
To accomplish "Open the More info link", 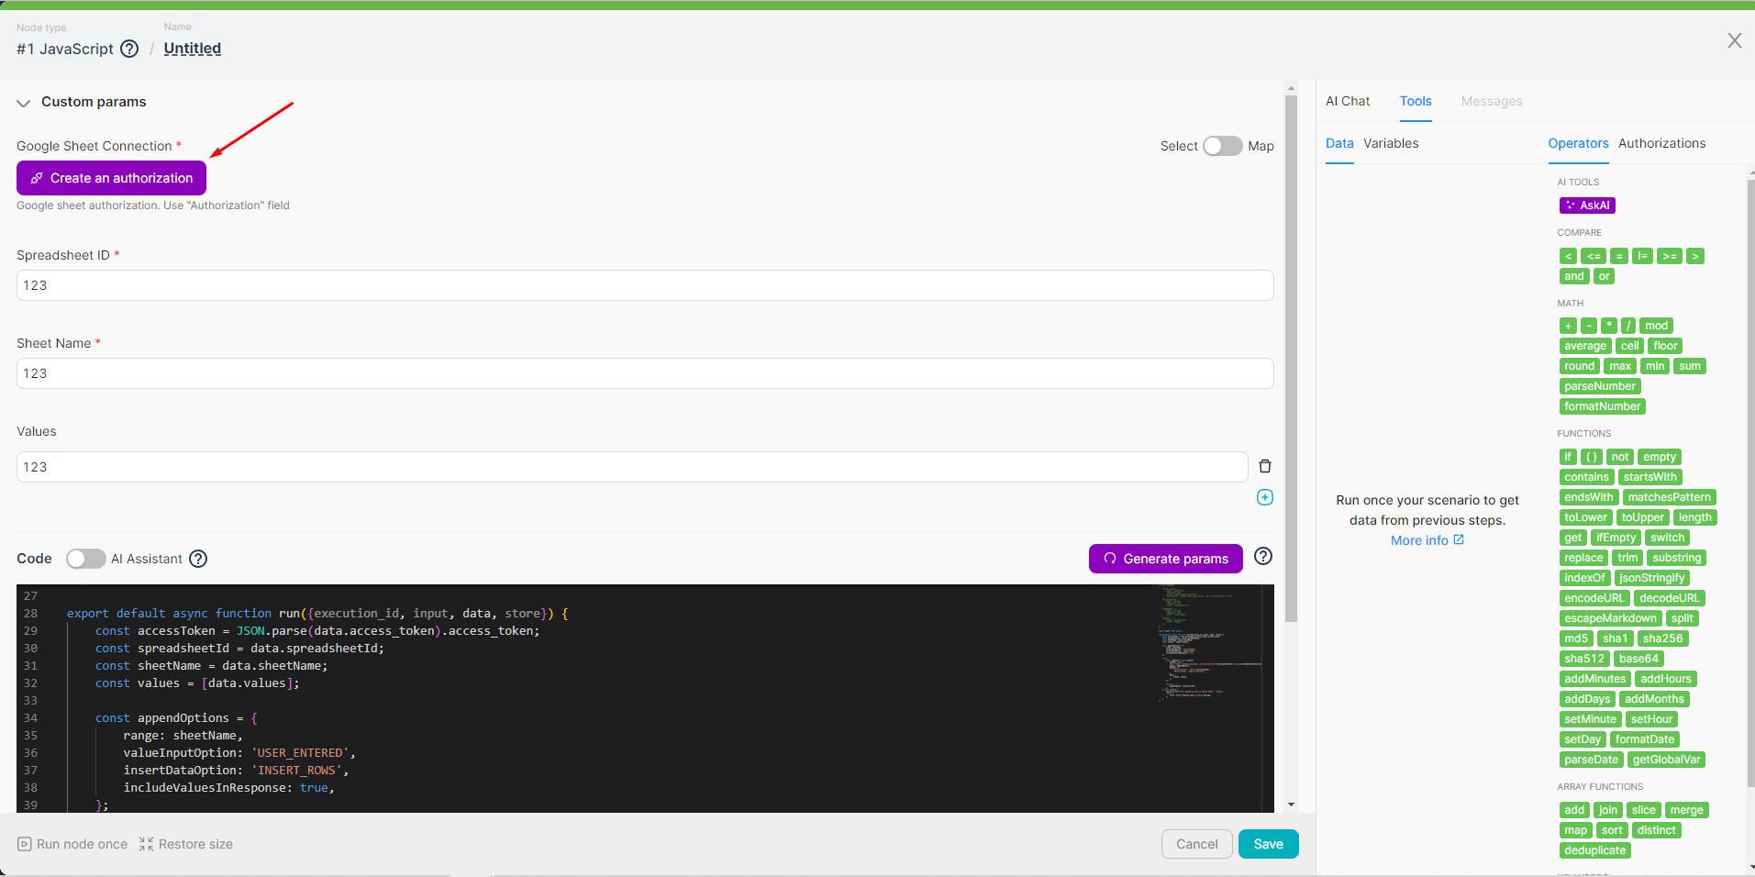I will click(1427, 540).
